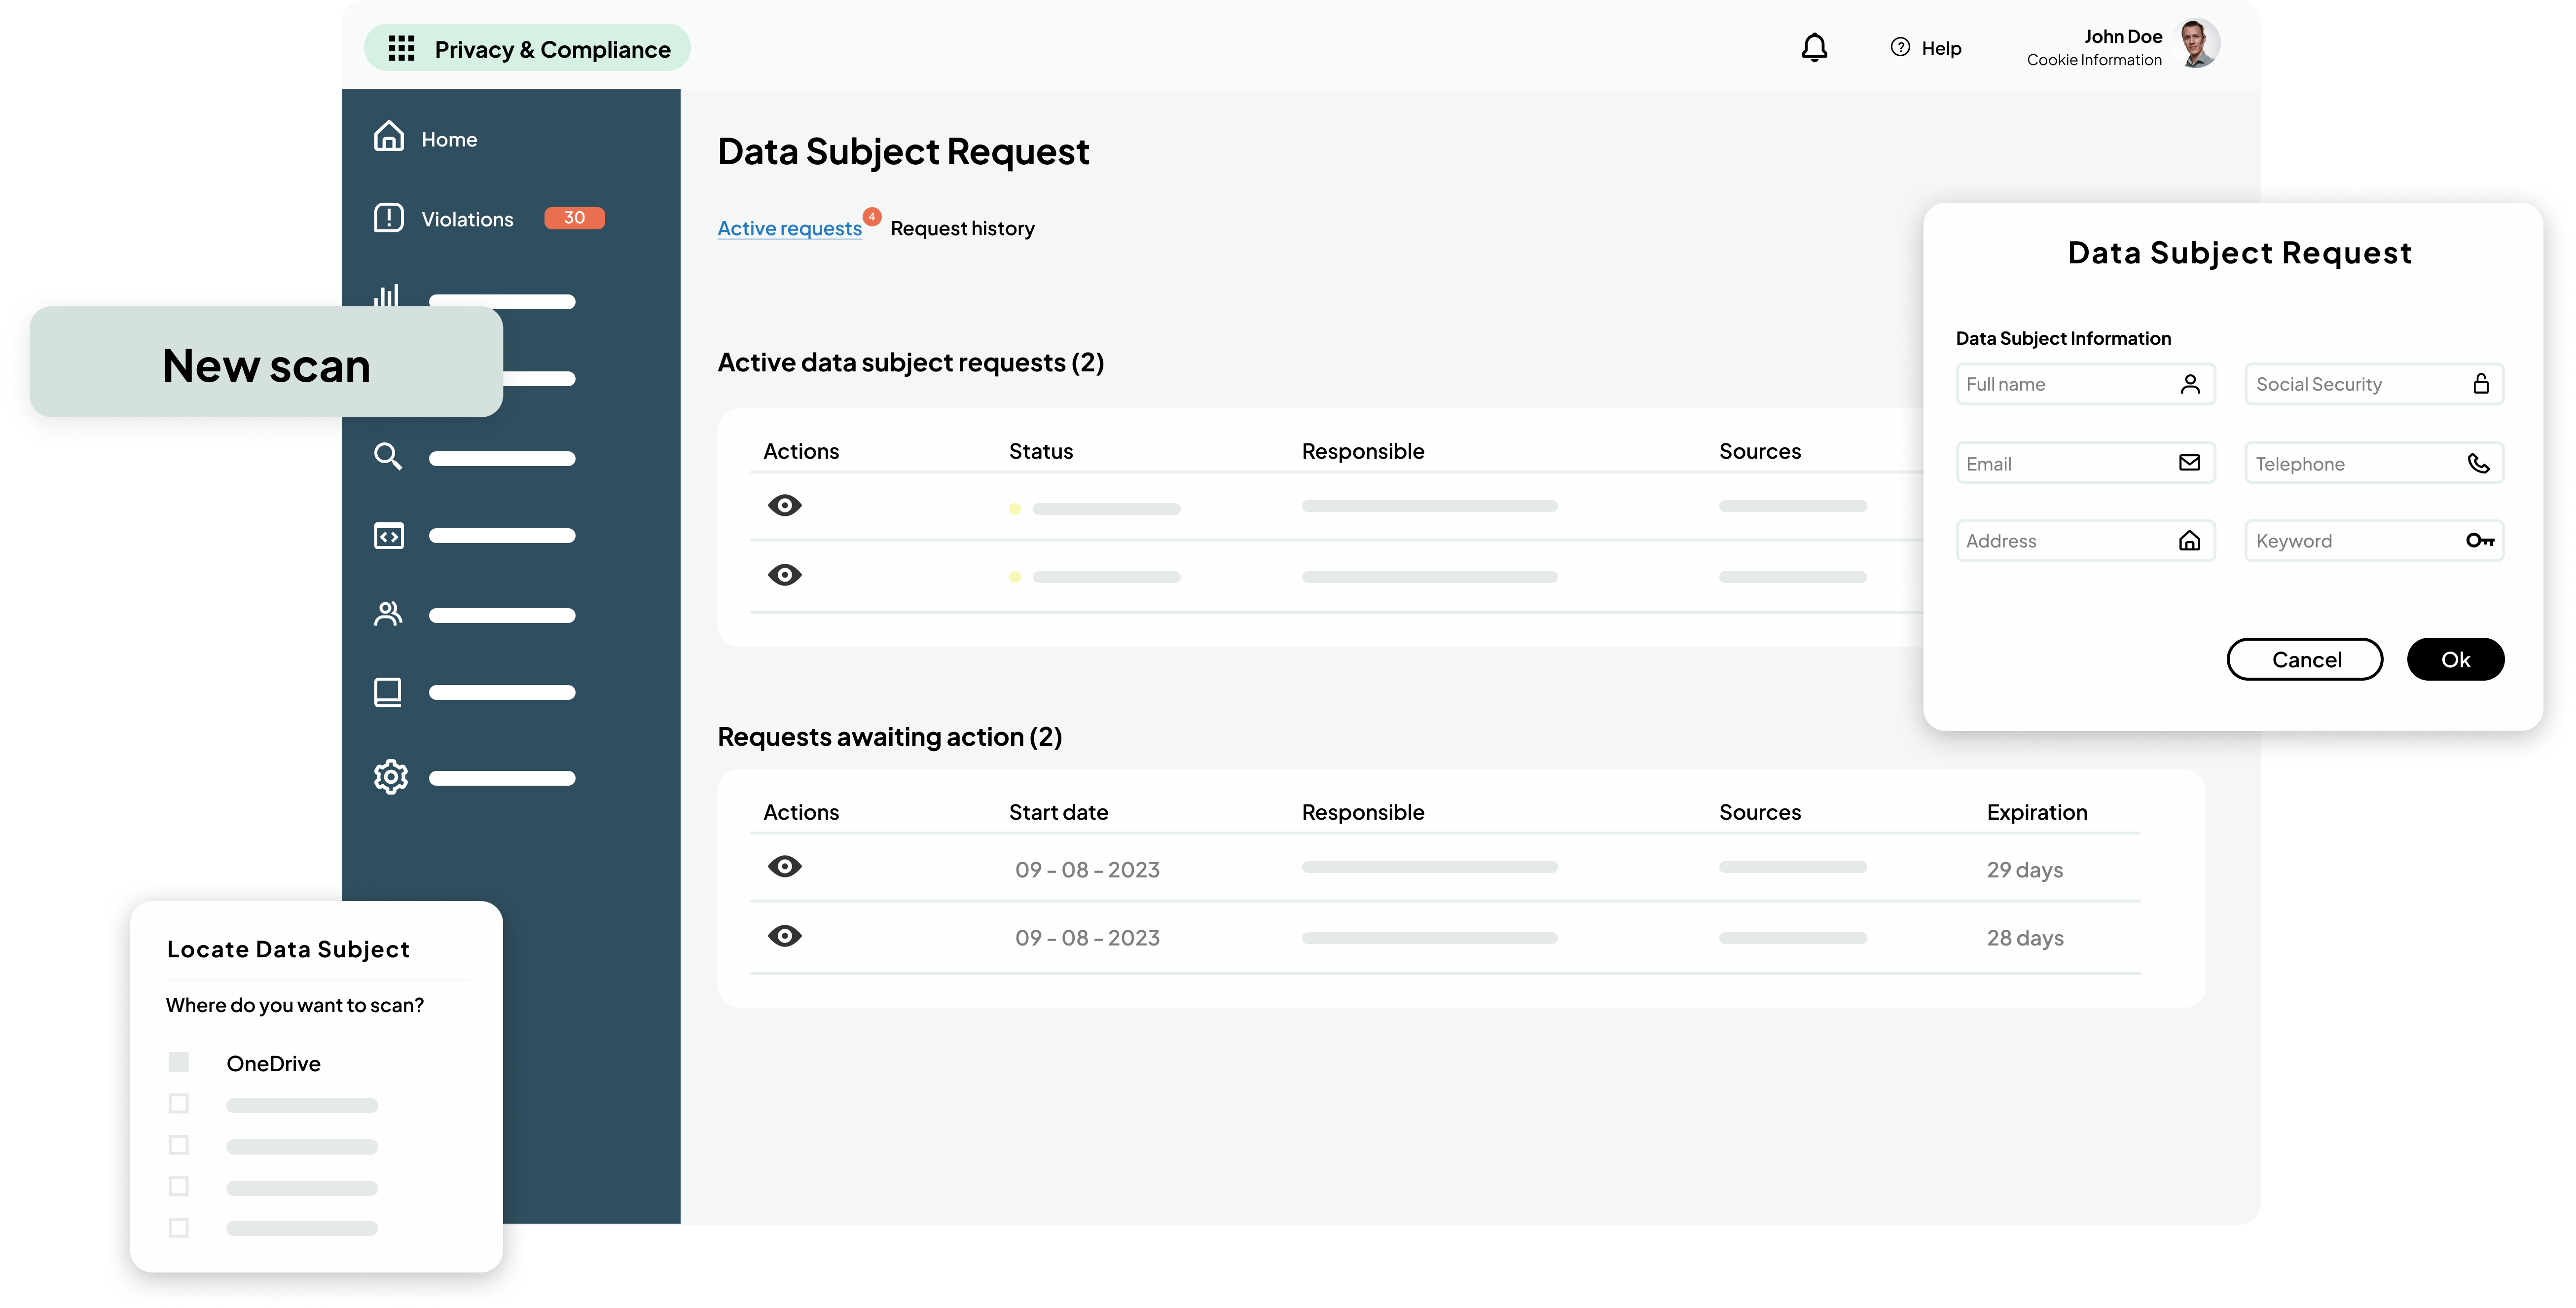Viewport: 2576px width, 1308px height.
Task: View the request expiring in 28 days
Action: pyautogui.click(x=785, y=936)
